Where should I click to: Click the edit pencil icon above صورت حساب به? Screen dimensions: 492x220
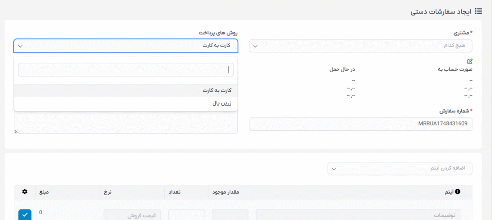pyautogui.click(x=470, y=61)
